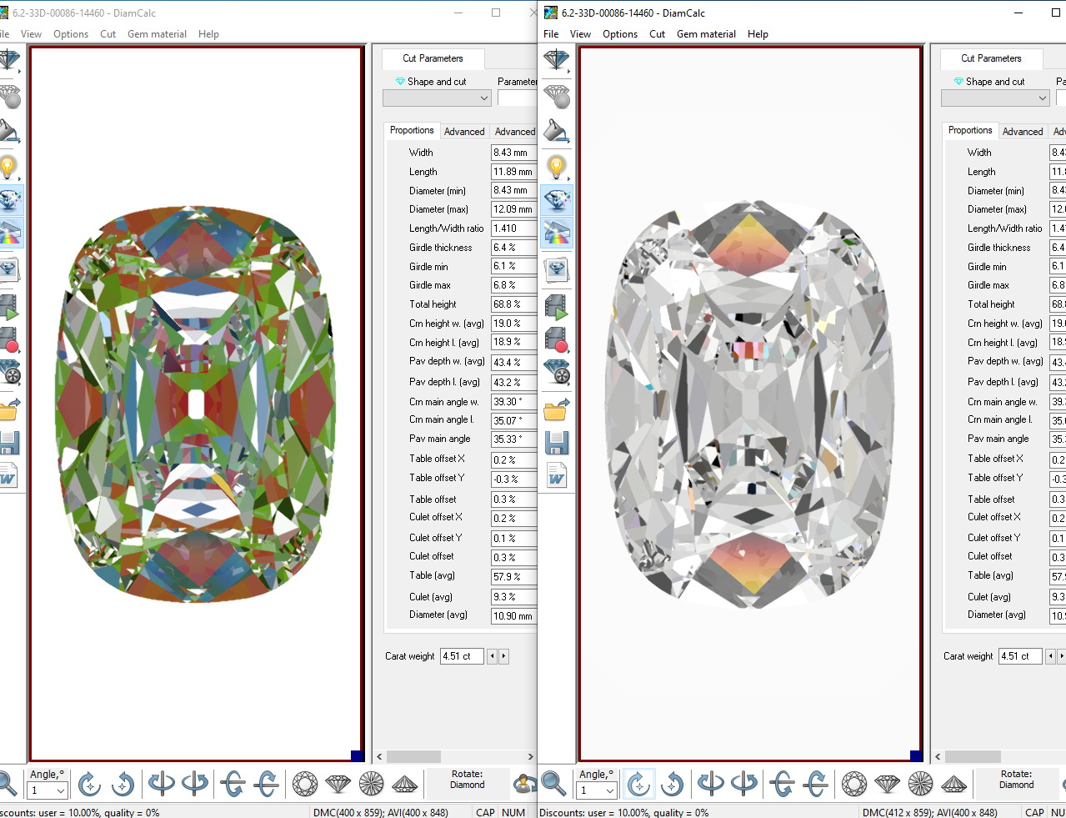Screen dimensions: 1066x818
Task: Toggle prism dispersion icon in left window
Action: 10,232
